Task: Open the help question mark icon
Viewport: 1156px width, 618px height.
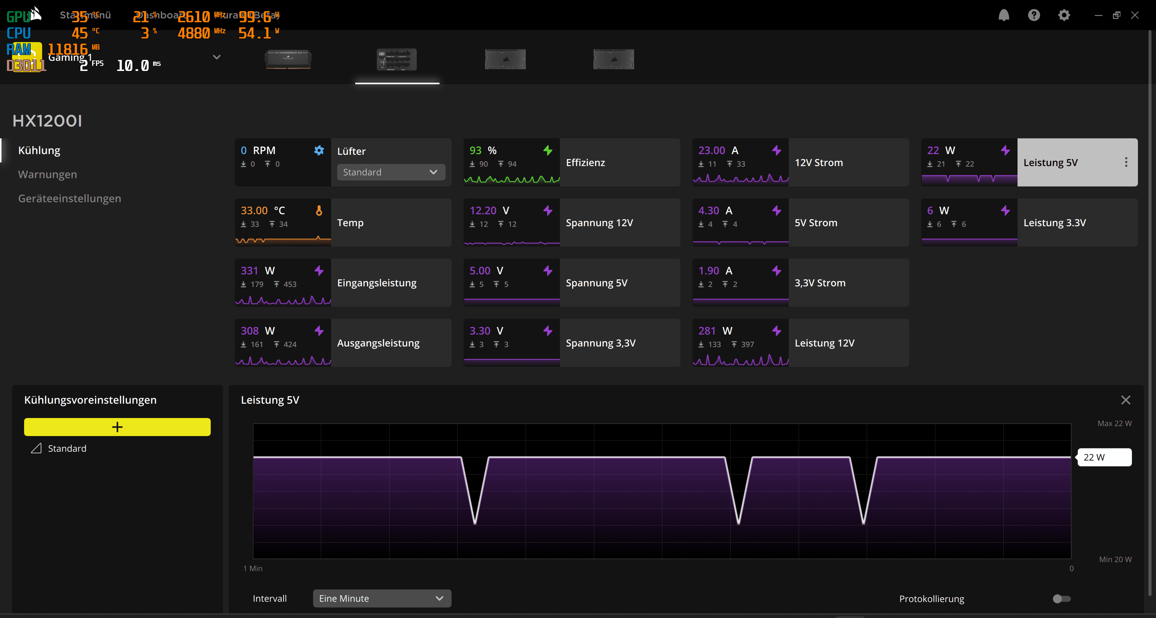Action: pos(1034,15)
